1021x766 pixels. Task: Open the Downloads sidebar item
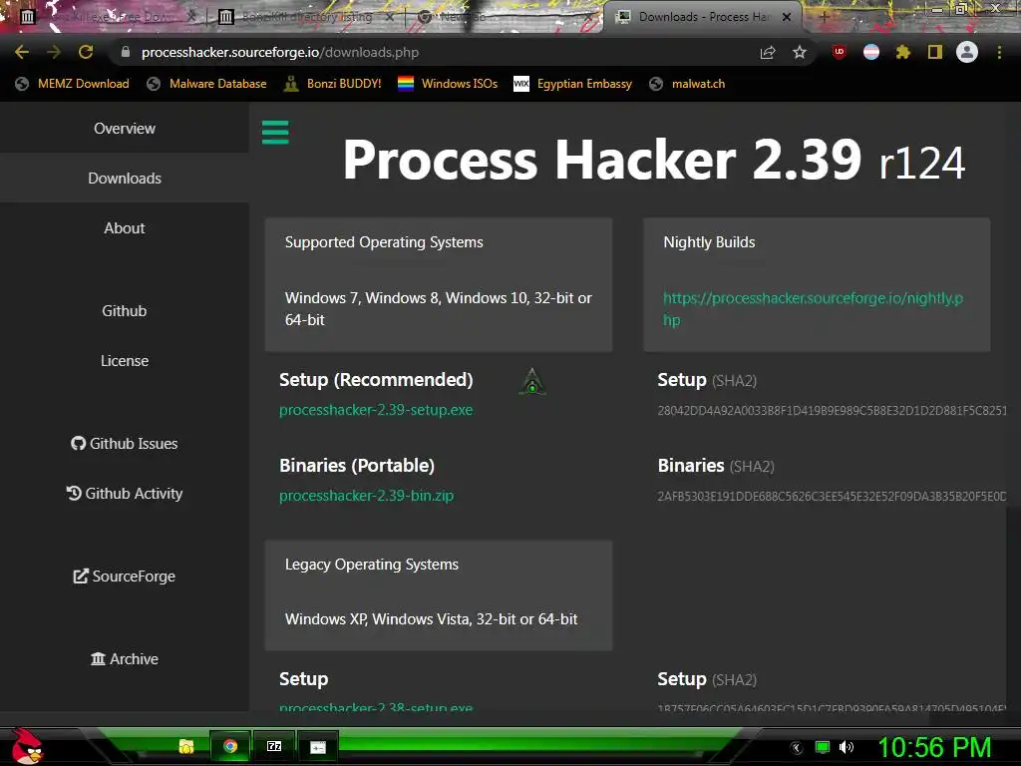[x=125, y=178]
